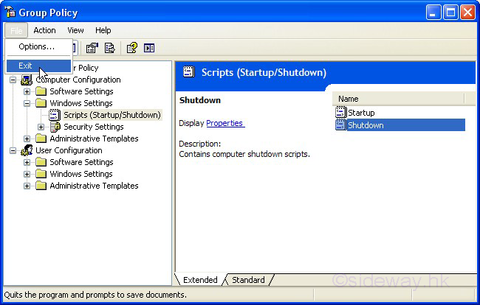Select the Startup script item icon

[x=340, y=113]
